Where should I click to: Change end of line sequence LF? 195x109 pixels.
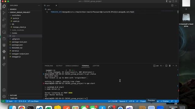point(137,101)
